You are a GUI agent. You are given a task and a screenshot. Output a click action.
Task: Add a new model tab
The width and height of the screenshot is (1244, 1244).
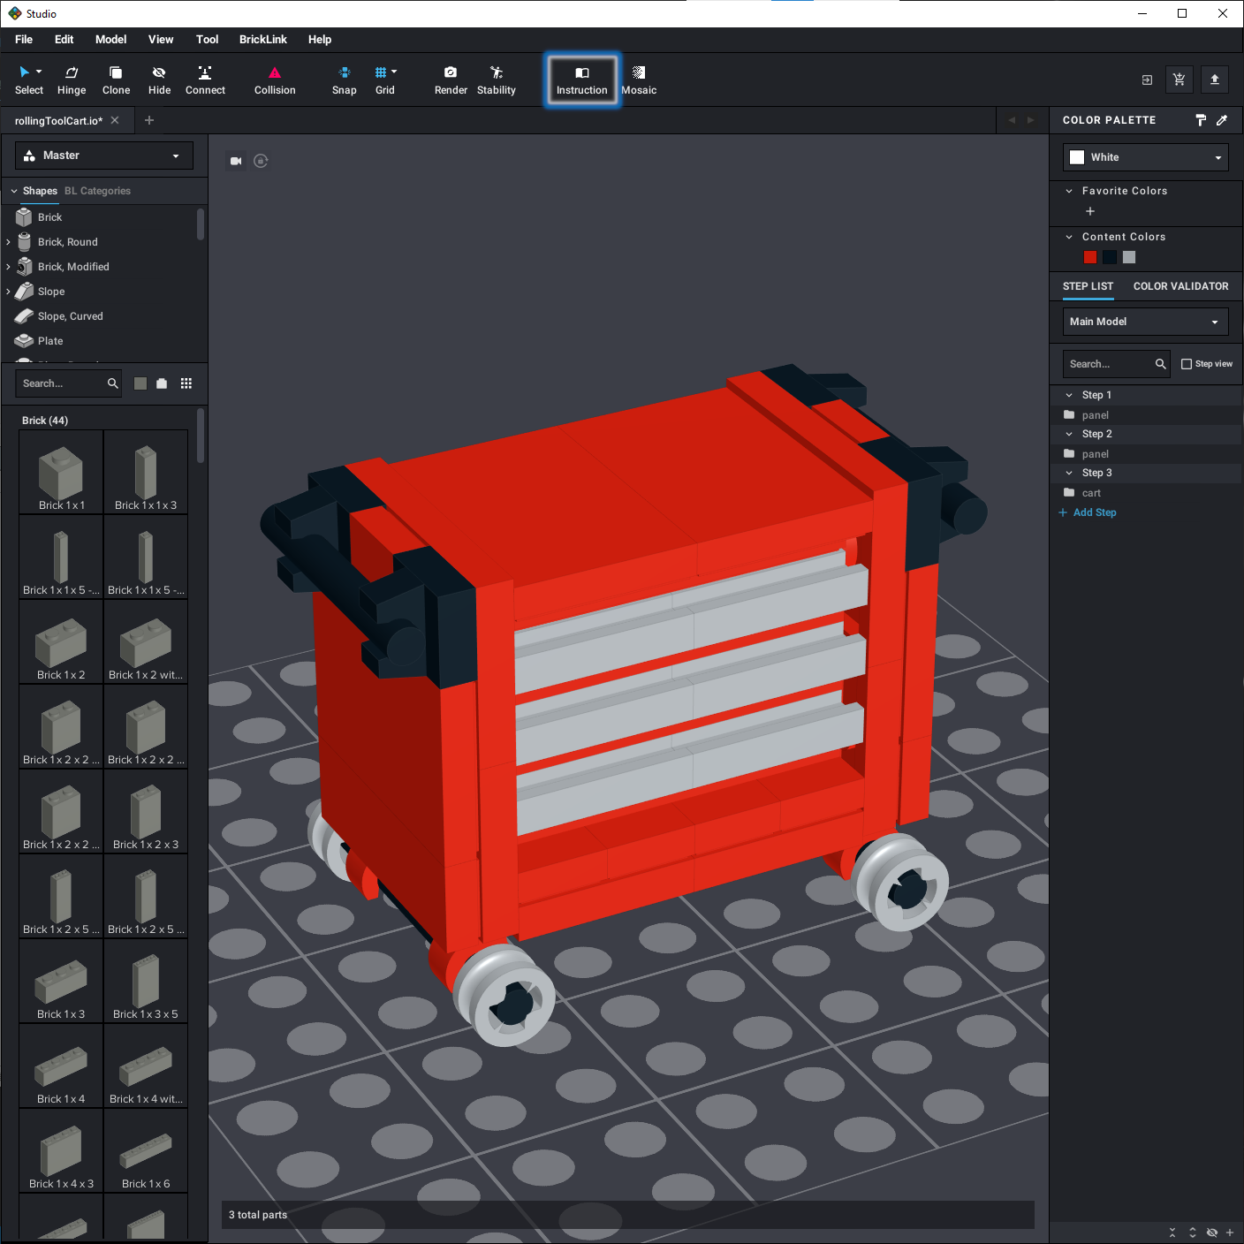click(149, 120)
